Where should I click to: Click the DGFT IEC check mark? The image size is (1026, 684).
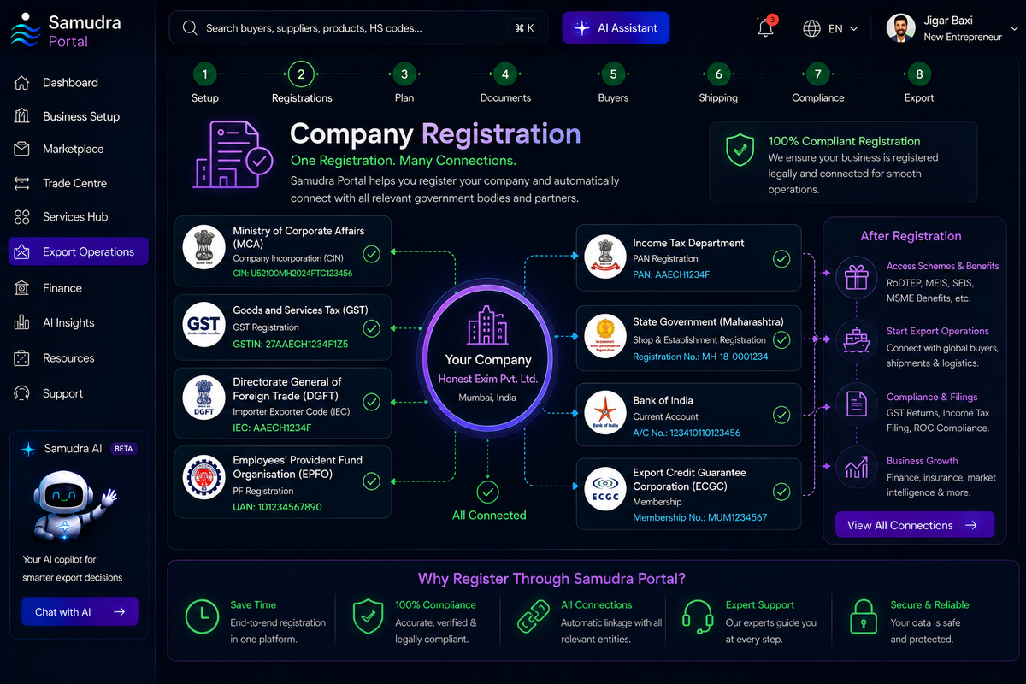click(x=371, y=402)
